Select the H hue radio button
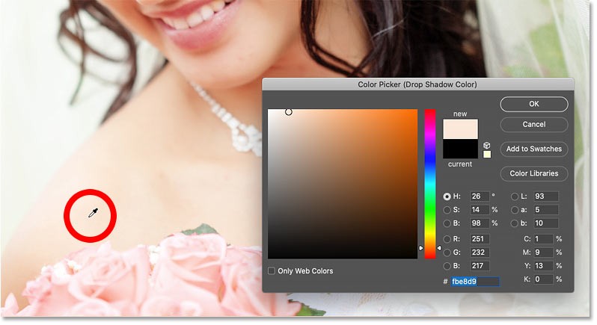The image size is (597, 325). coord(447,197)
